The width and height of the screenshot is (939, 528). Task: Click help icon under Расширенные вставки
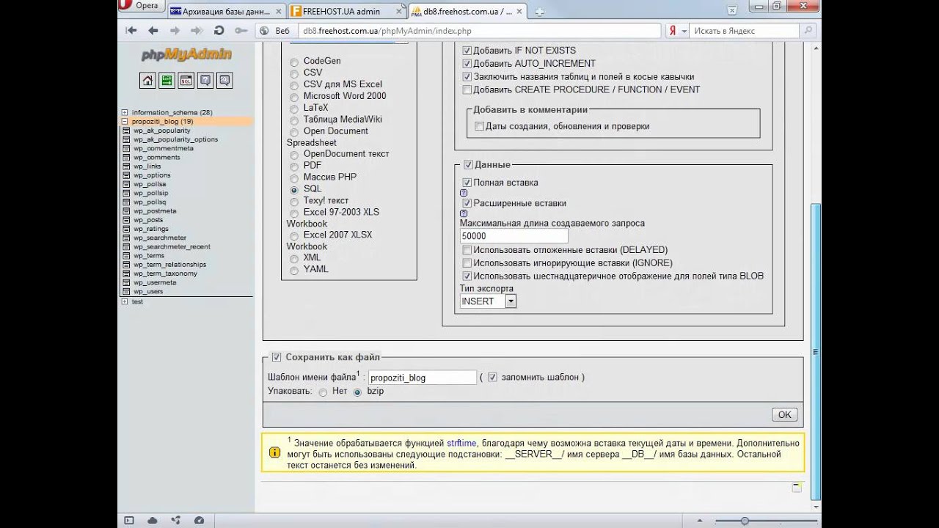tap(464, 213)
